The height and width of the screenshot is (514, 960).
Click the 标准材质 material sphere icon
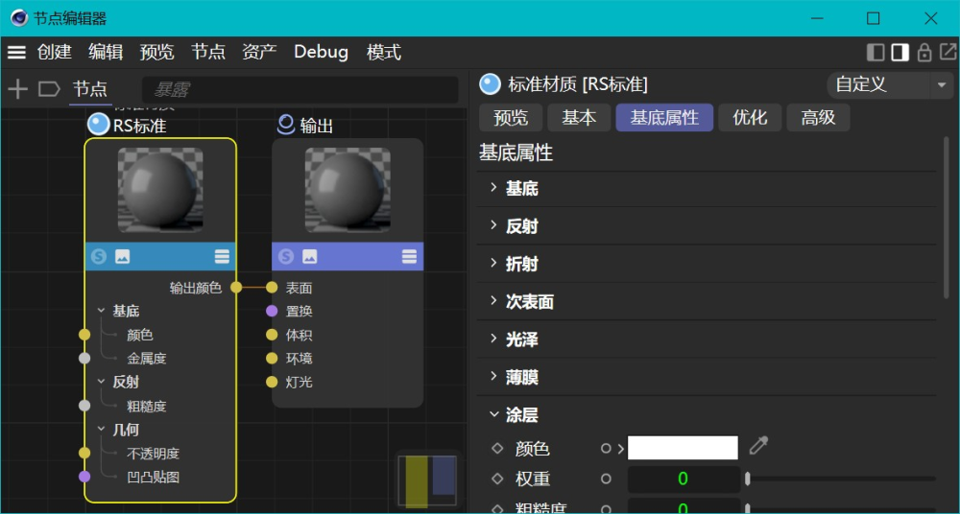(490, 83)
